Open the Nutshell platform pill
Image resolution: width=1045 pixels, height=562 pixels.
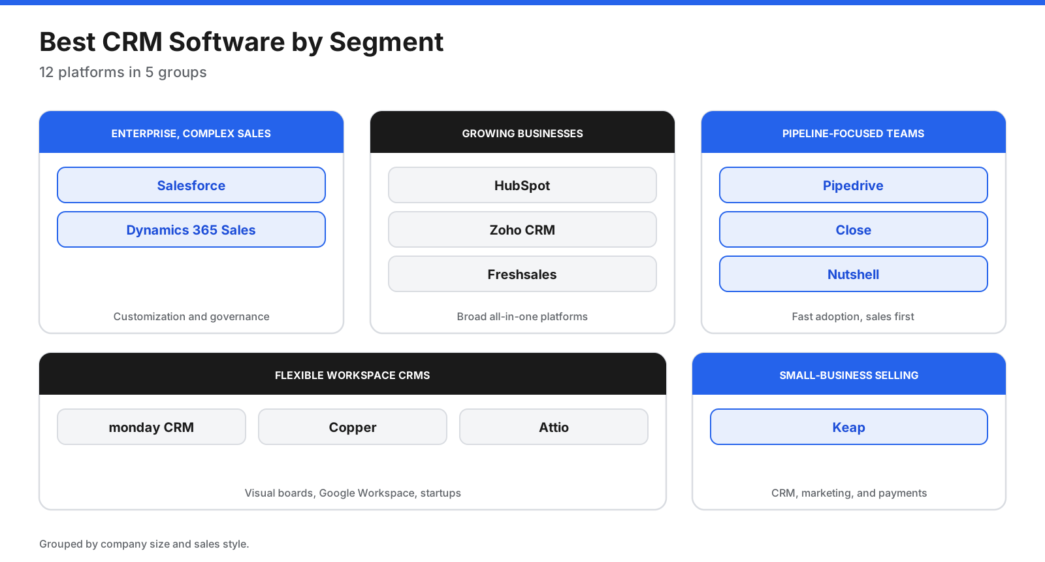pyautogui.click(x=854, y=274)
